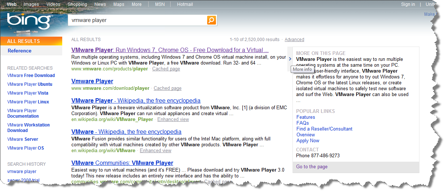Open the MSN link
Screen dimensions: 444x191
point(160,4)
